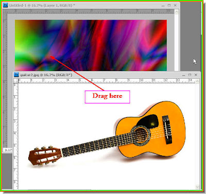Minimize the guitar2.jpg document window
Viewport: 206px width, 194px height.
pos(184,75)
